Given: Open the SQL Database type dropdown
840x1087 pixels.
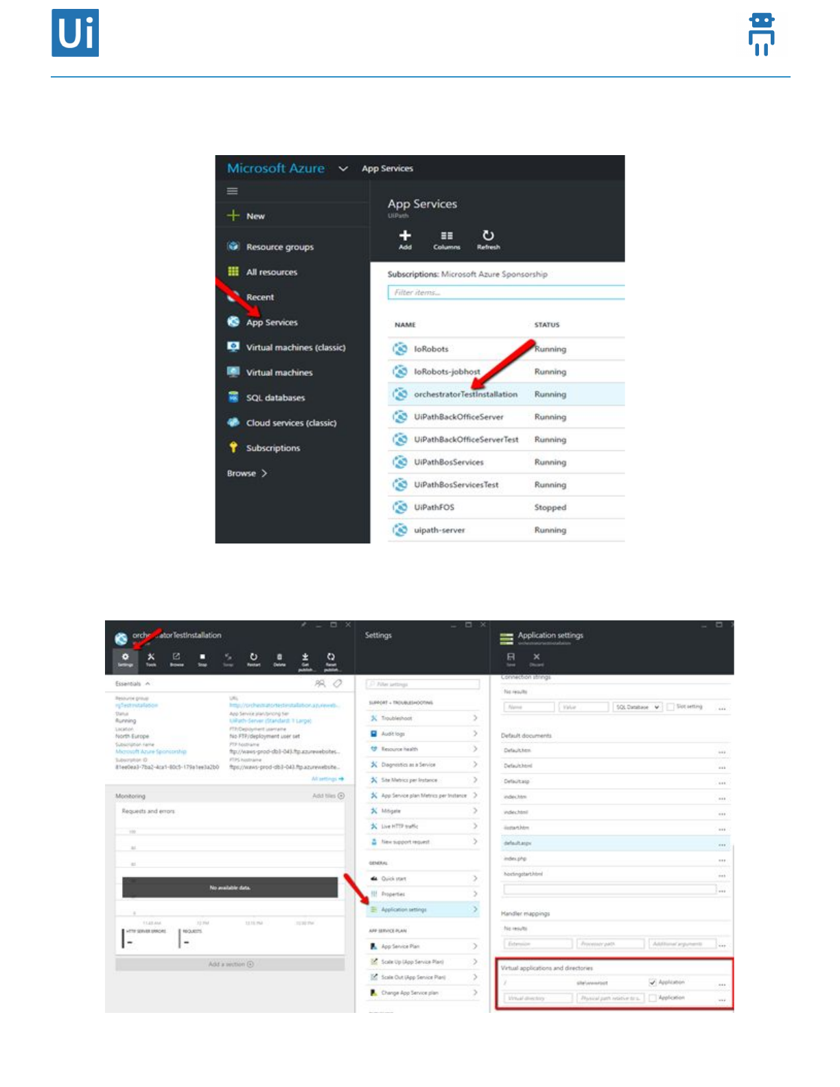Looking at the screenshot, I should click(x=637, y=707).
